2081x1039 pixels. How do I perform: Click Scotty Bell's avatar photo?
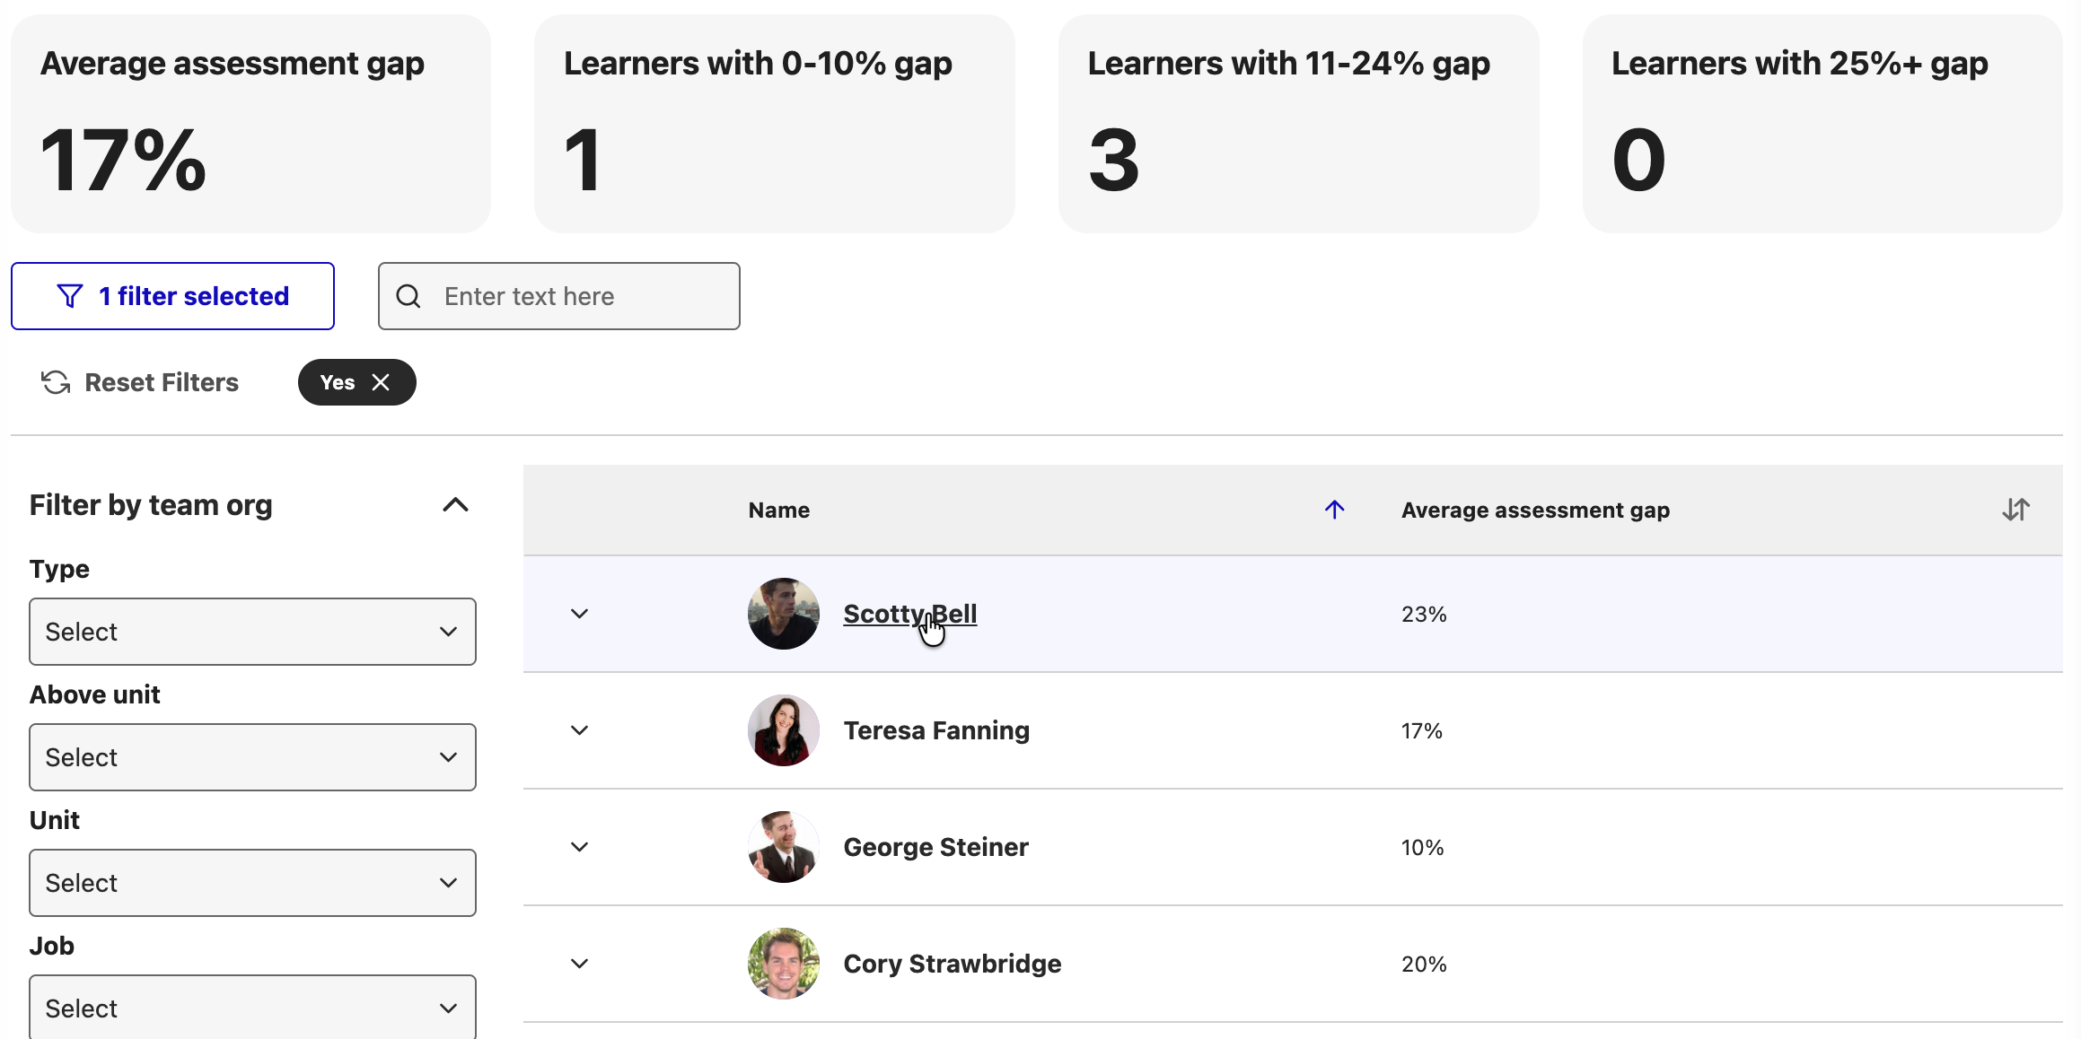click(x=784, y=614)
